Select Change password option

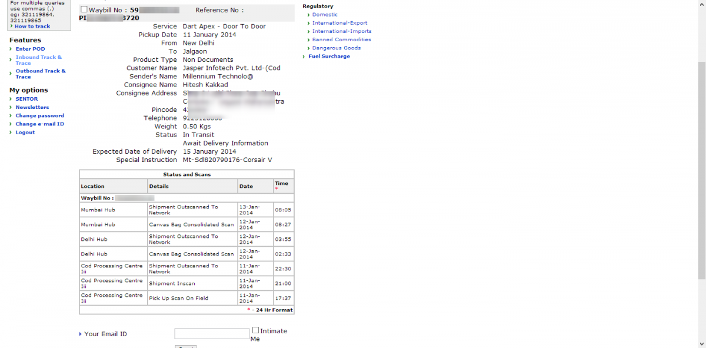(x=39, y=115)
